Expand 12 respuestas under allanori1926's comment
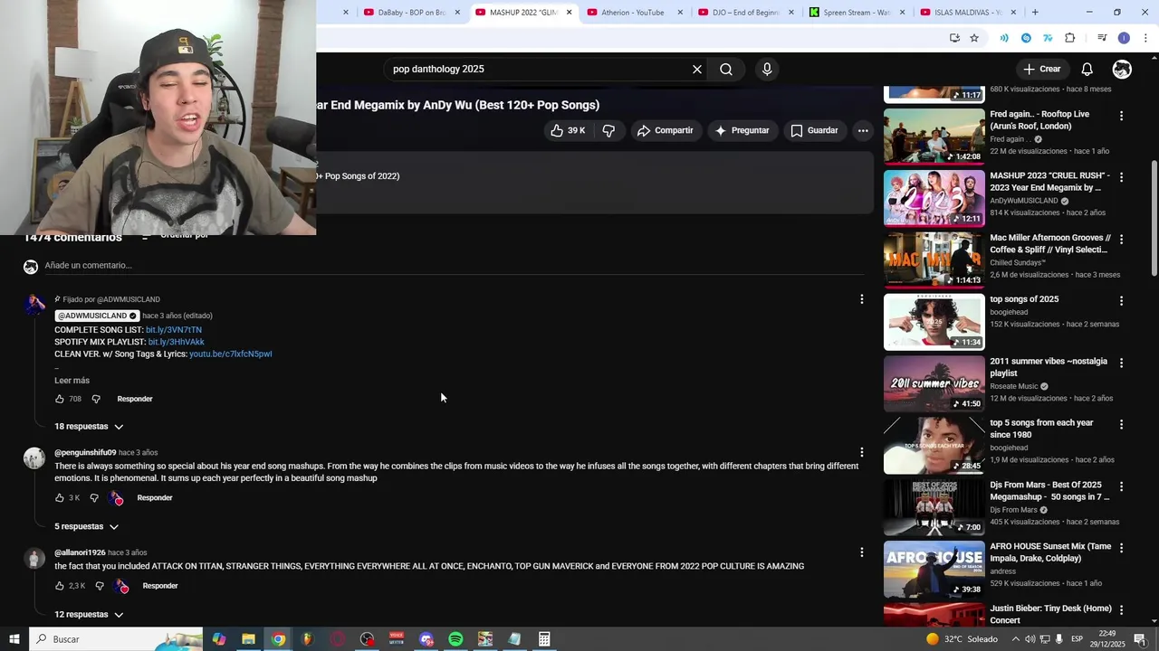The width and height of the screenshot is (1159, 651). tap(89, 615)
